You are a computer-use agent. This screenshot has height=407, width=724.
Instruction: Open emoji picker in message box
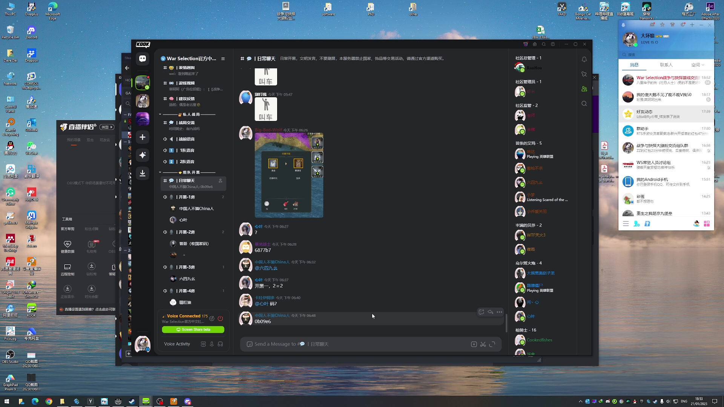(x=249, y=344)
